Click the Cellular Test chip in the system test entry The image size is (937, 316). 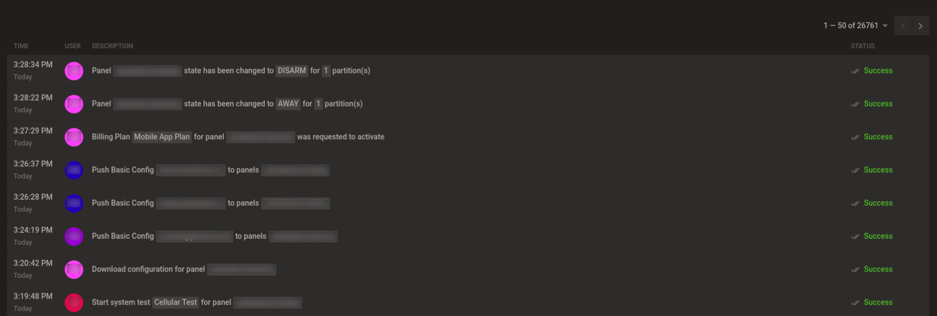[x=175, y=302]
